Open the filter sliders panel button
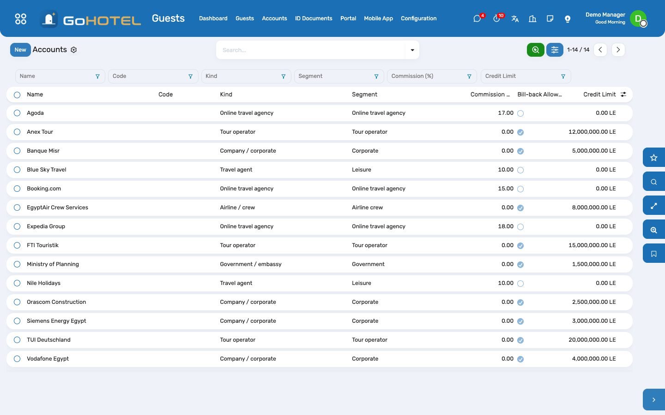The image size is (665, 415). point(555,50)
